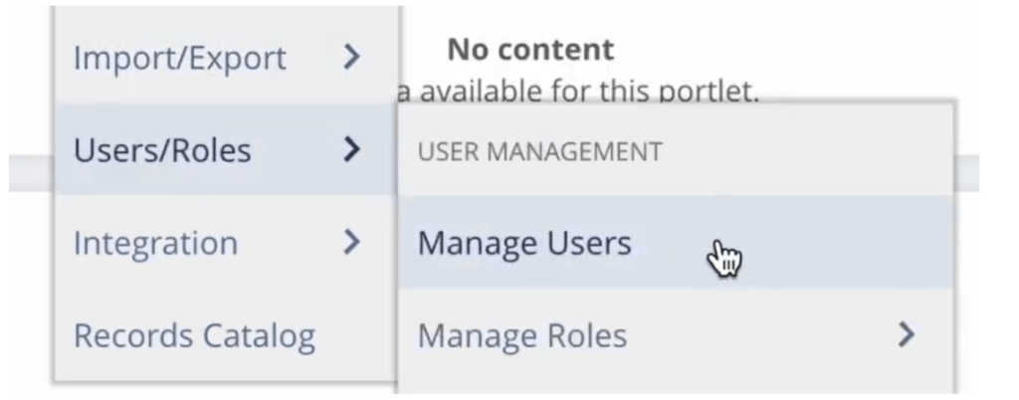Click the blank strip above Import/Export in menu

tap(227, 17)
